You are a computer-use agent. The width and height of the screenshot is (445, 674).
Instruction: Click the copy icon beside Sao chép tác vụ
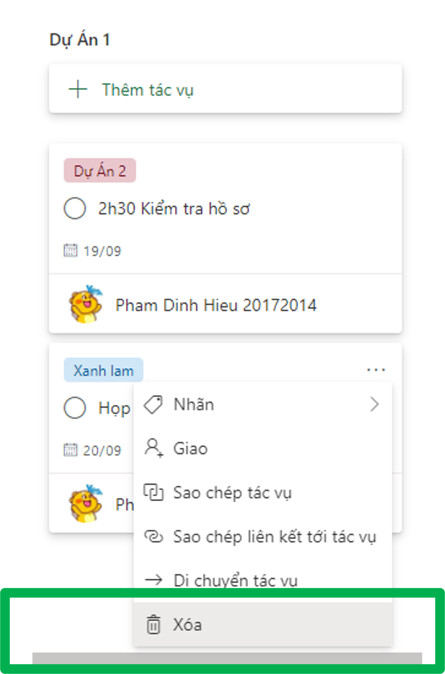click(153, 492)
